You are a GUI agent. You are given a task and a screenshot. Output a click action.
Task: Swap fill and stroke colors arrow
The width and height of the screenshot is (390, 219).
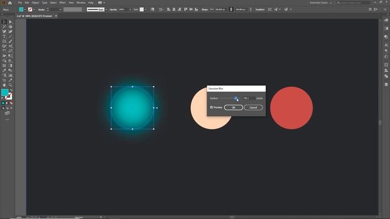tap(11, 91)
